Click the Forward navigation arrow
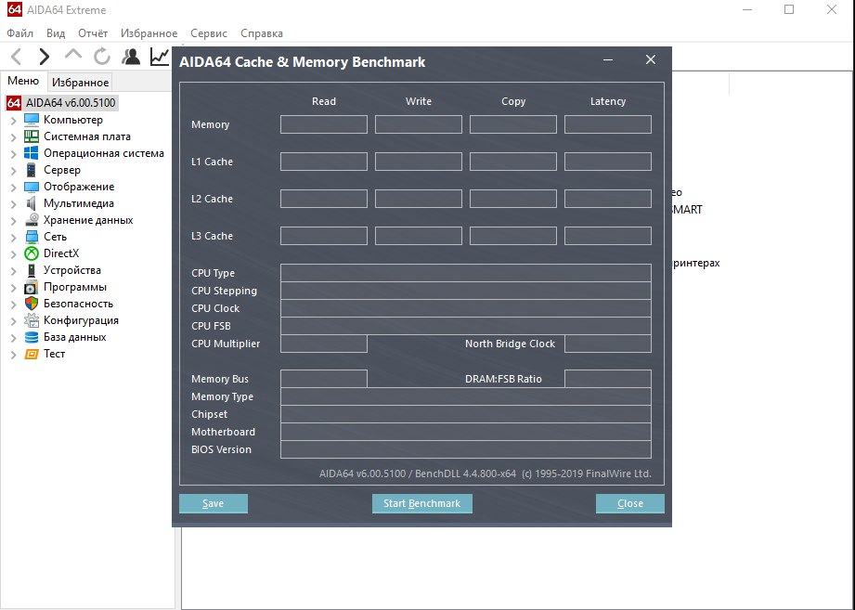 [45, 56]
